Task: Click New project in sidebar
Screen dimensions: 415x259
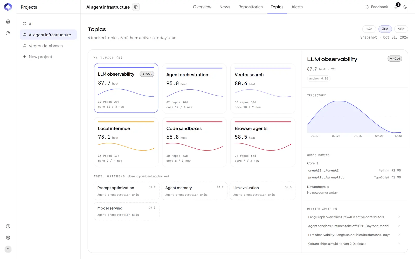Action: coord(48,57)
